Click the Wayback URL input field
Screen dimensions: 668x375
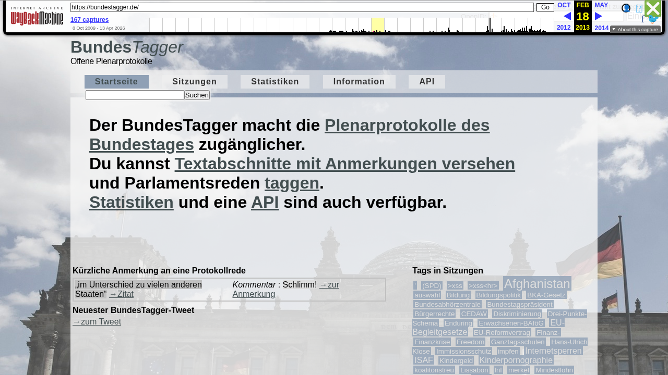click(302, 7)
